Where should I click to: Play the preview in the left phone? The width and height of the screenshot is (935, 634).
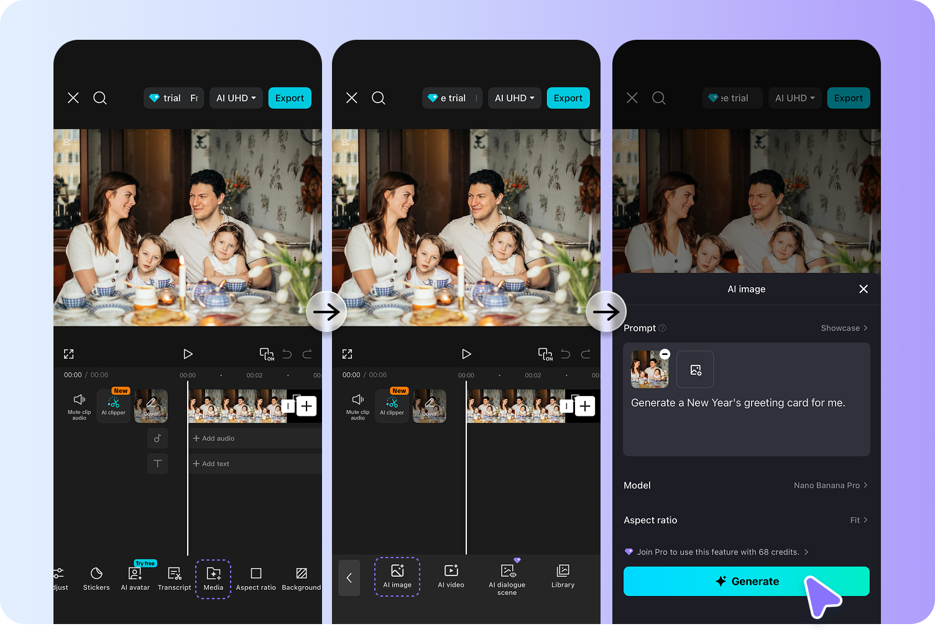(188, 354)
